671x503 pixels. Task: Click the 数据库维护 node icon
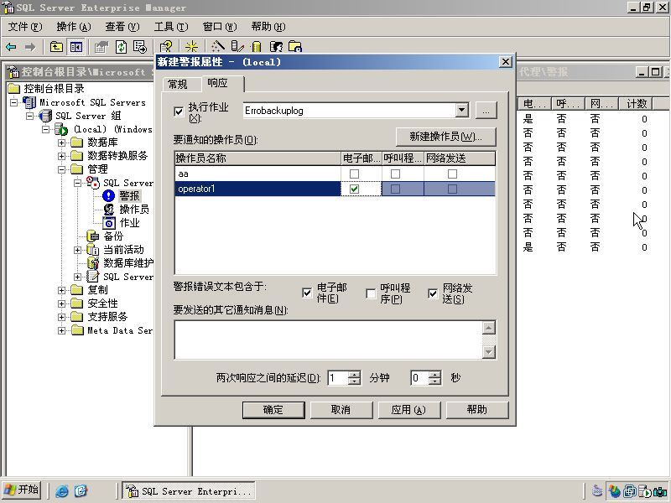93,263
